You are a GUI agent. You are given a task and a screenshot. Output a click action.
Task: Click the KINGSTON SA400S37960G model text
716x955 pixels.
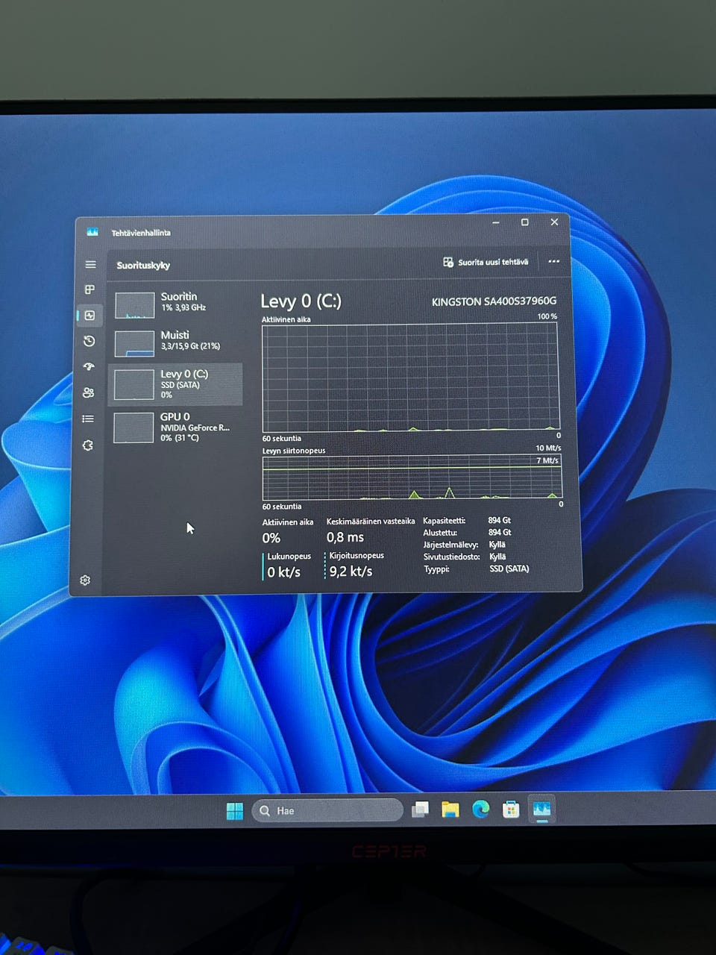[x=494, y=301]
